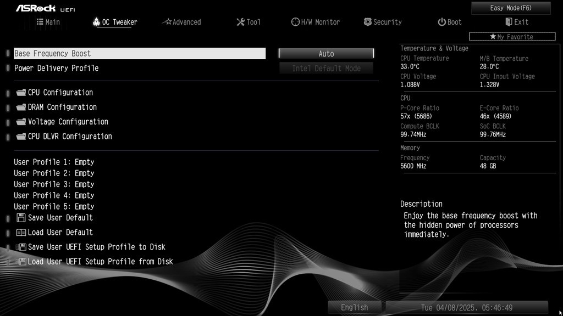Click the Security shield icon
The image size is (563, 316).
[368, 22]
